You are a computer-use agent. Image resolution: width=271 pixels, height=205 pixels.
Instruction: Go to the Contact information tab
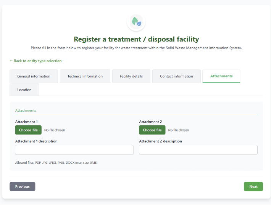(176, 76)
